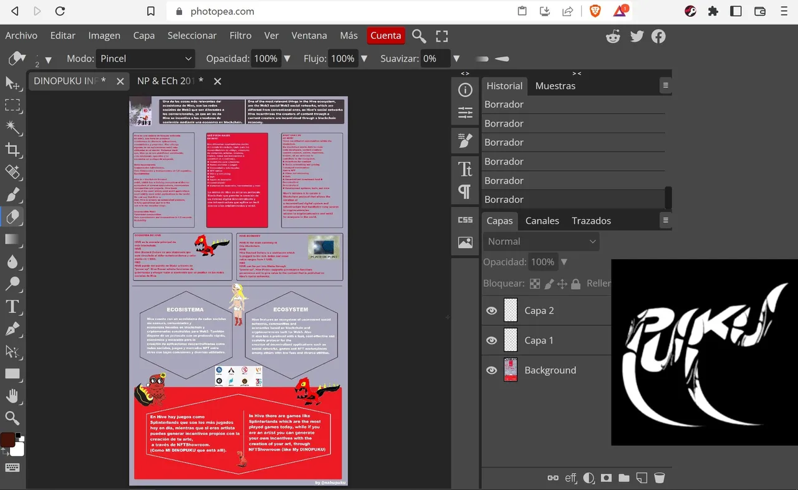Screen dimensions: 798x490
Task: Hide the Capa 1 layer
Action: click(492, 340)
